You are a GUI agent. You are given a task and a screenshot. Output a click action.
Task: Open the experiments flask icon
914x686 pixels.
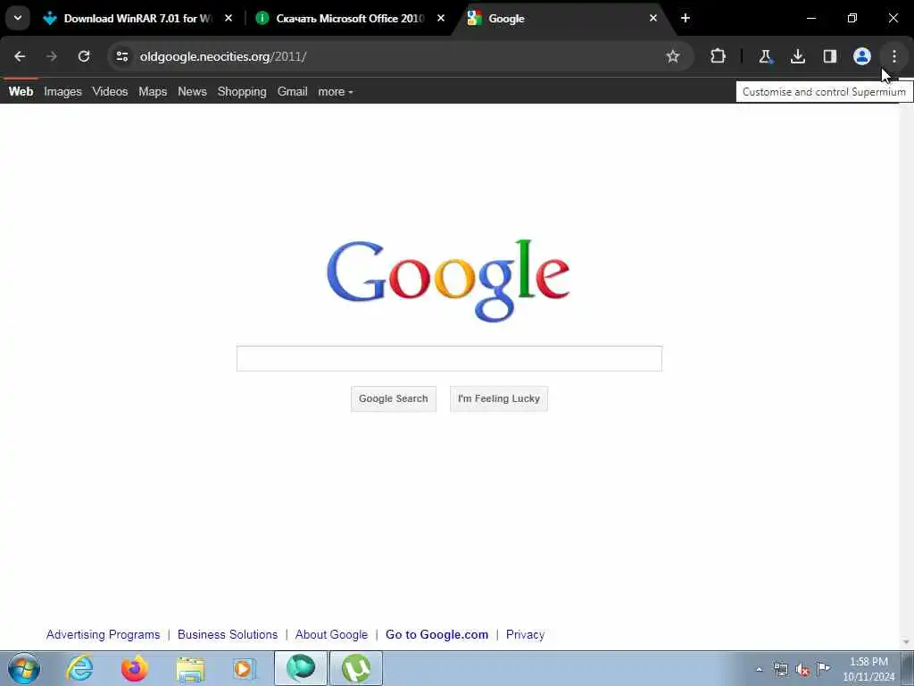click(x=765, y=56)
